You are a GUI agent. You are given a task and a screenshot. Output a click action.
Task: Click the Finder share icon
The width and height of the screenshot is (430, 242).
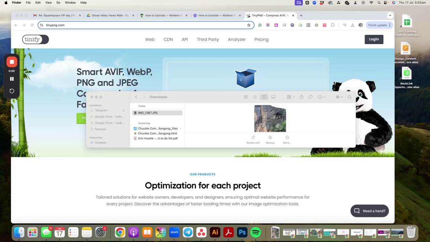[301, 97]
